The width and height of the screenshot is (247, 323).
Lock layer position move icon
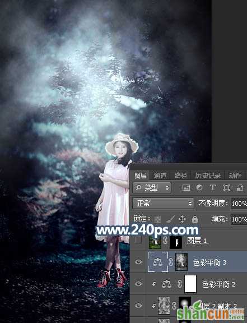tap(183, 219)
